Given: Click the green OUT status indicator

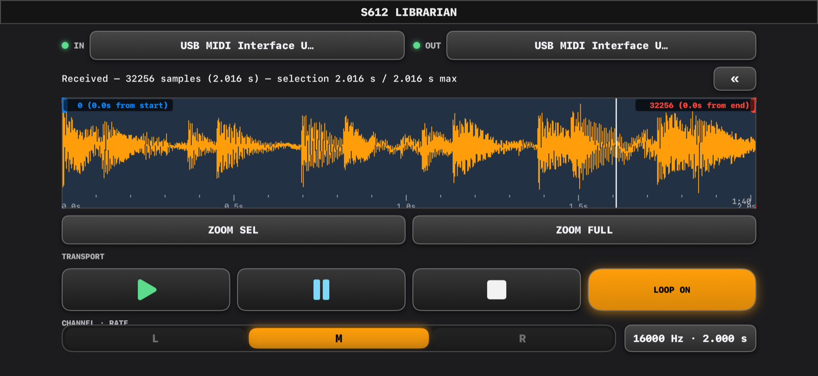Looking at the screenshot, I should [x=417, y=45].
